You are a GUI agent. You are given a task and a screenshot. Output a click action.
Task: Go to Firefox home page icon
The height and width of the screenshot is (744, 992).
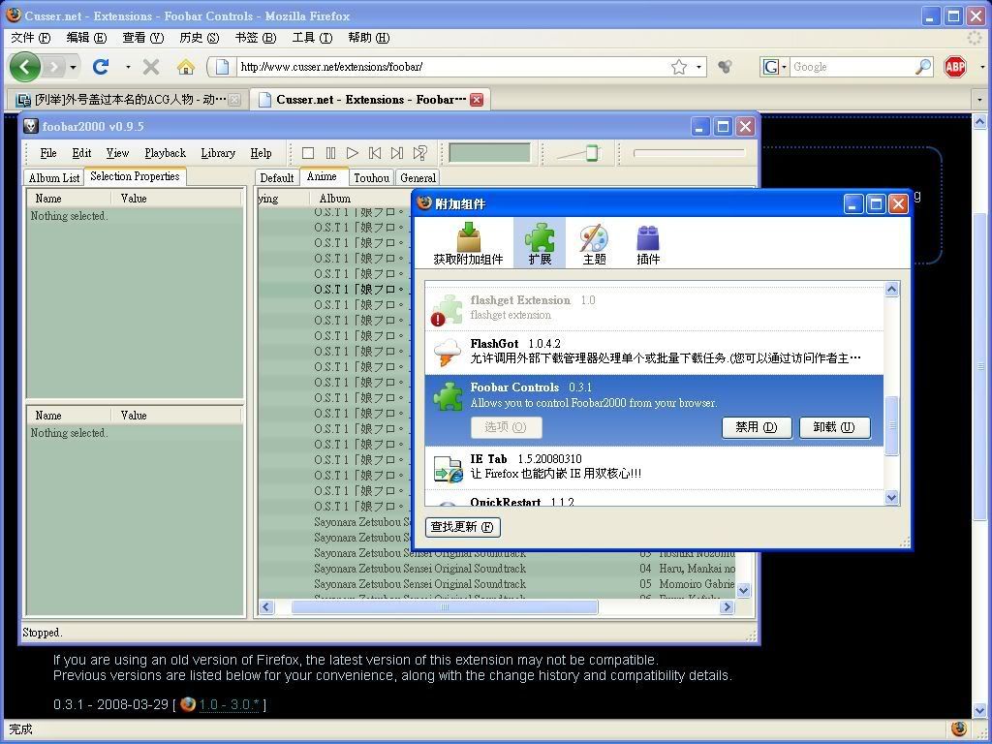pos(185,67)
